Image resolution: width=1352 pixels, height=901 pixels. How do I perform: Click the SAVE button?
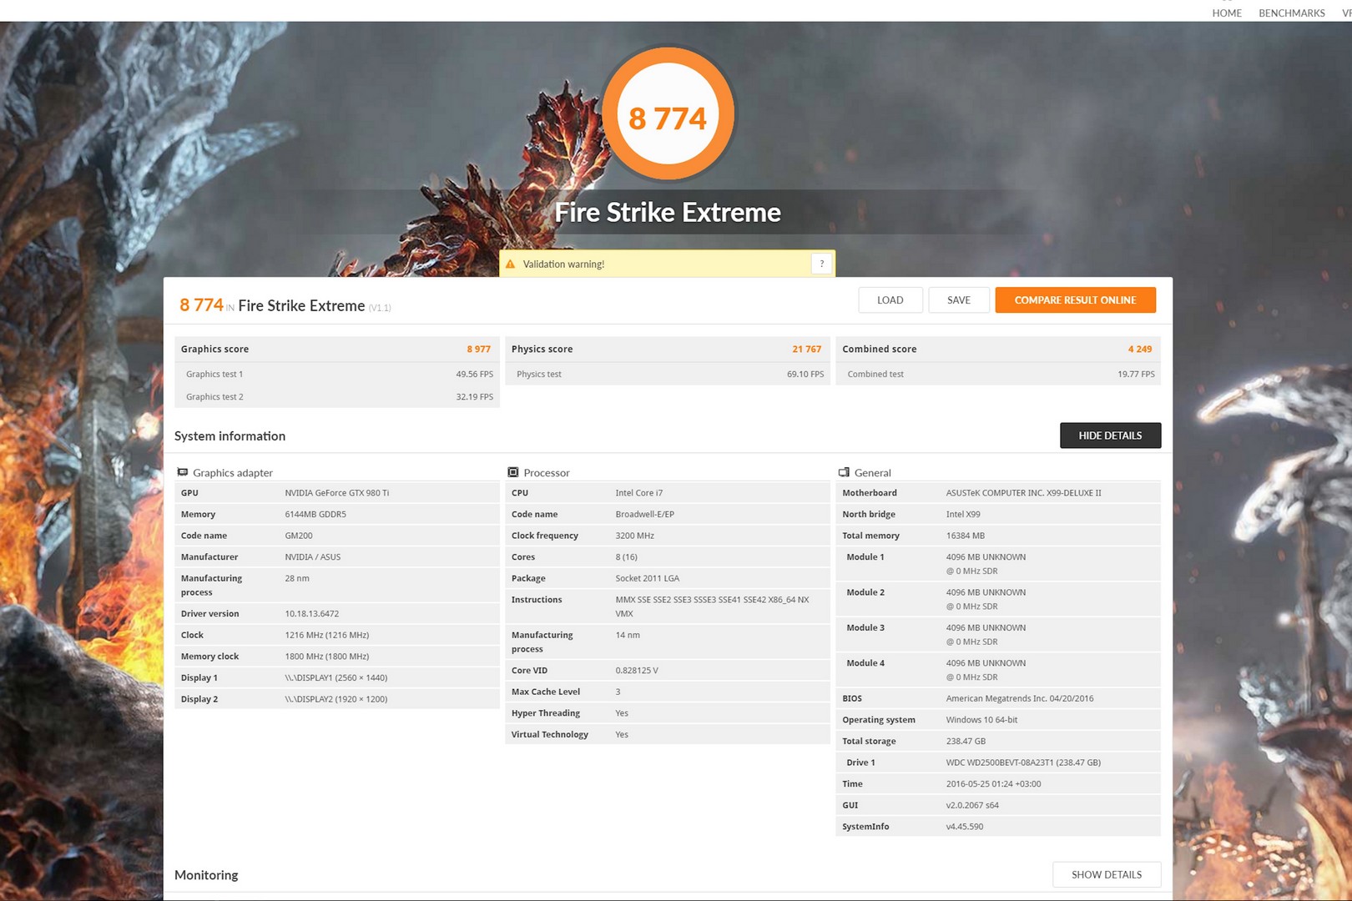coord(959,300)
